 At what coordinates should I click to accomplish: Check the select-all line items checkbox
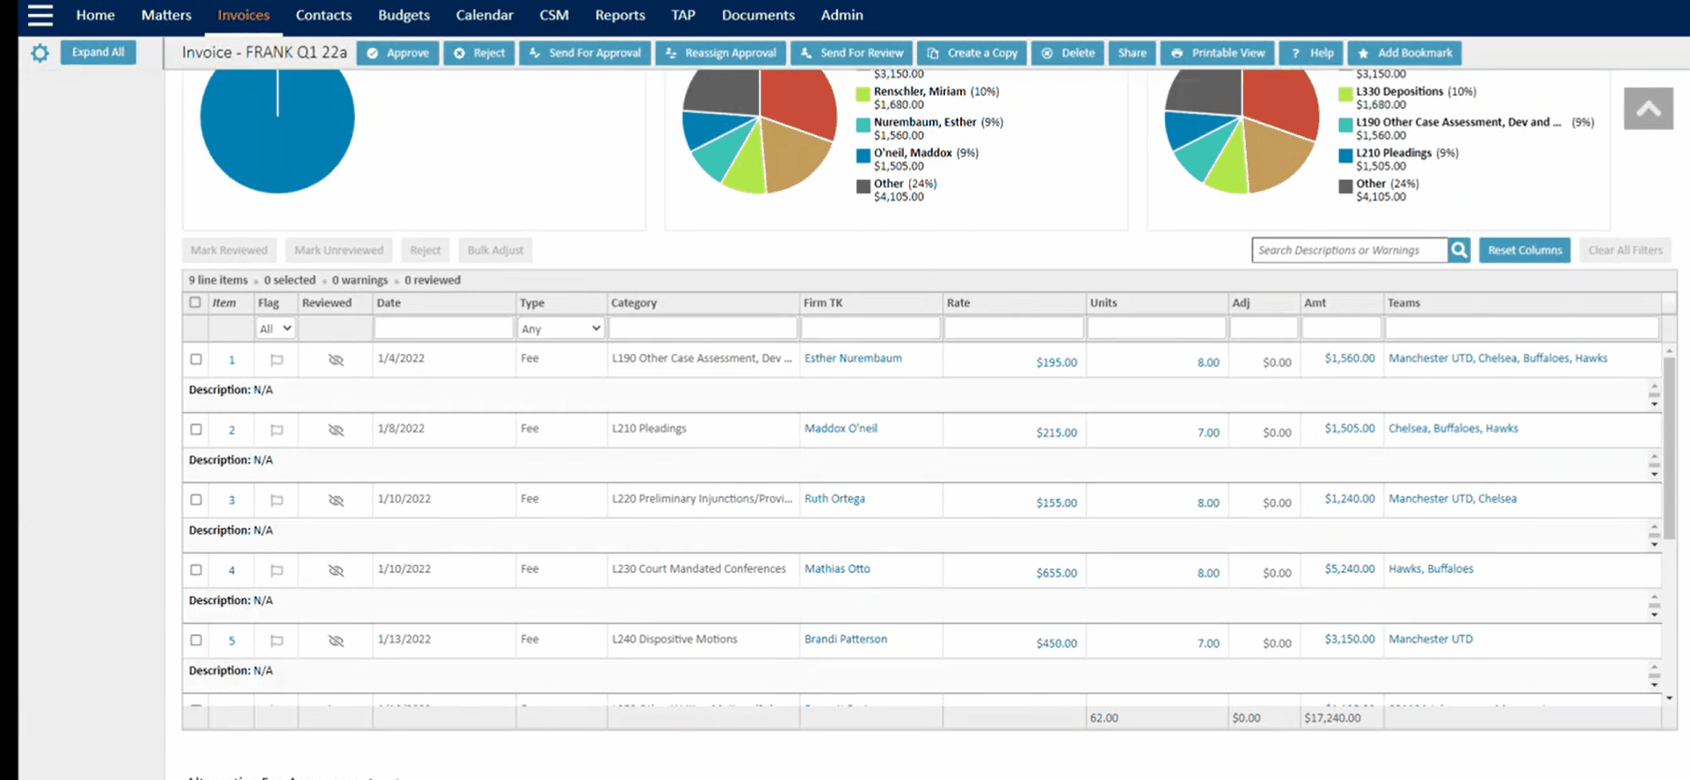coord(195,302)
